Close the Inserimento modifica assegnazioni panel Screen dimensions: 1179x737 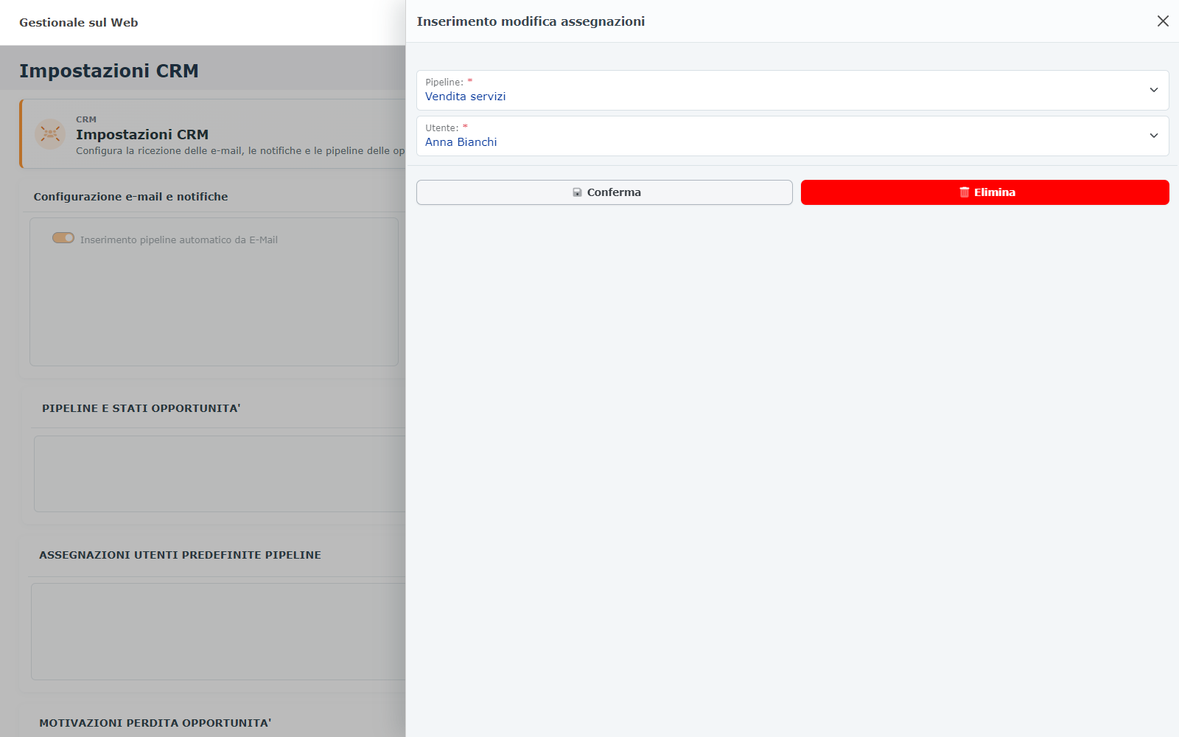(x=1163, y=21)
